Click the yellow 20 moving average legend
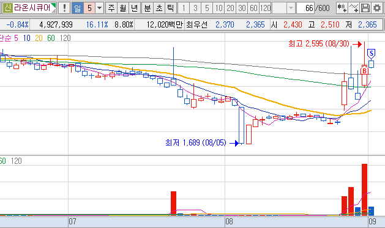The width and height of the screenshot is (385, 228). click(39, 38)
